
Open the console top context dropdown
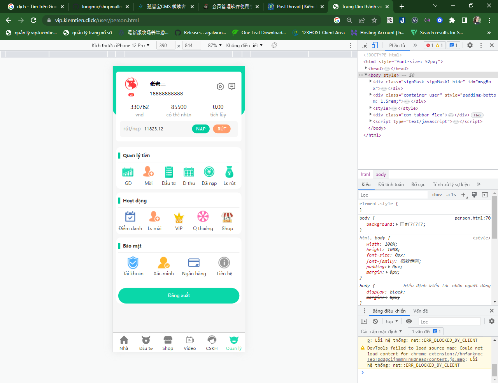click(392, 321)
